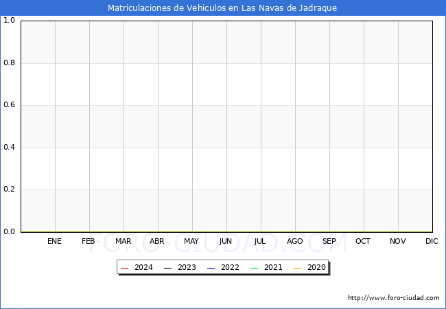Click the orange 2020 legend color marker
Image resolution: width=446 pixels, height=309 pixels.
[x=298, y=268]
